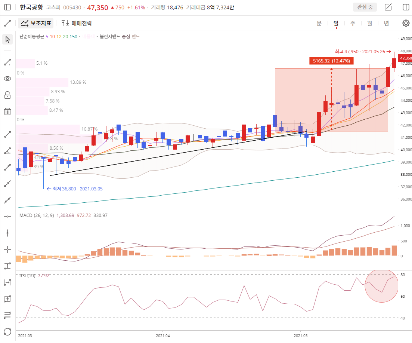Click the stock code 005430
The image size is (412, 343).
[72, 7]
